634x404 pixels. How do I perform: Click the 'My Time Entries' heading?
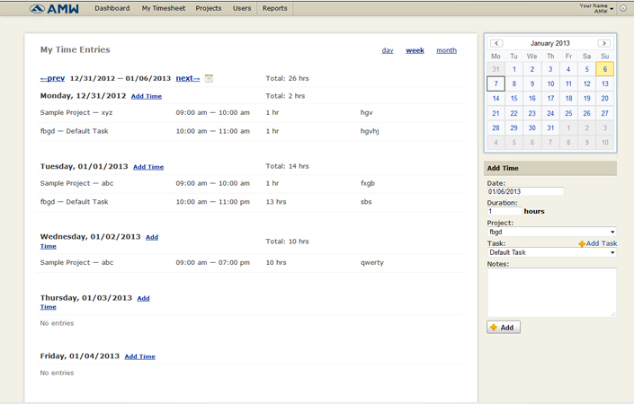tap(75, 49)
